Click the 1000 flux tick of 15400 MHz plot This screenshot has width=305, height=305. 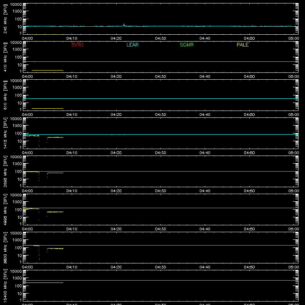click(x=17, y=278)
